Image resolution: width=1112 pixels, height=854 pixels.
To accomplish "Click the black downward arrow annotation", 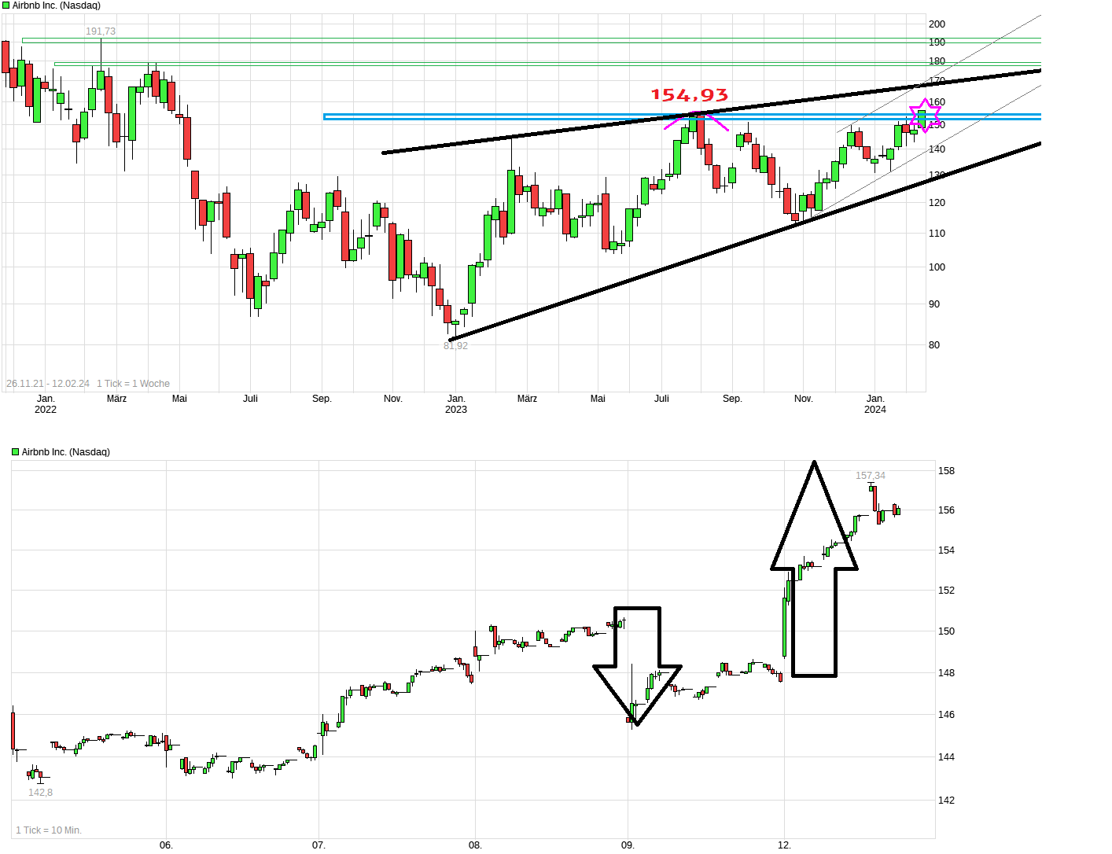I will [636, 664].
